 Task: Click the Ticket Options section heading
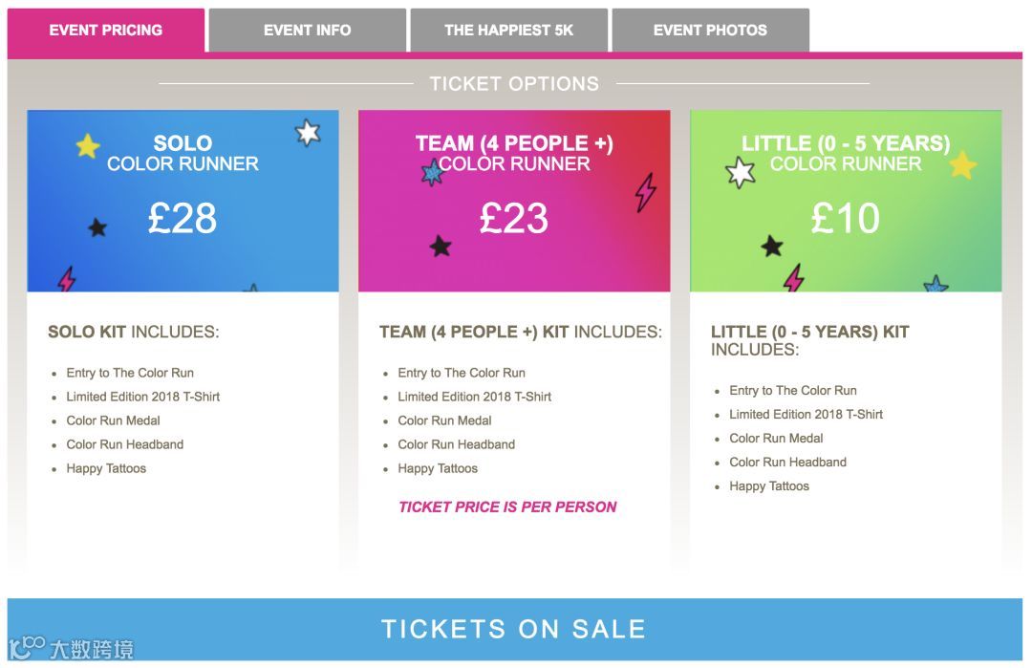point(514,84)
